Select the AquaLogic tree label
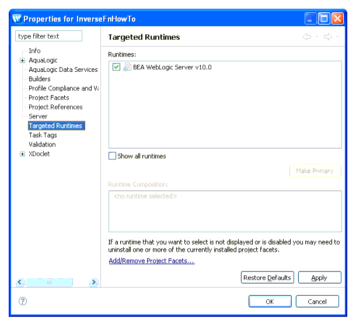This screenshot has height=325, width=356. 43,60
